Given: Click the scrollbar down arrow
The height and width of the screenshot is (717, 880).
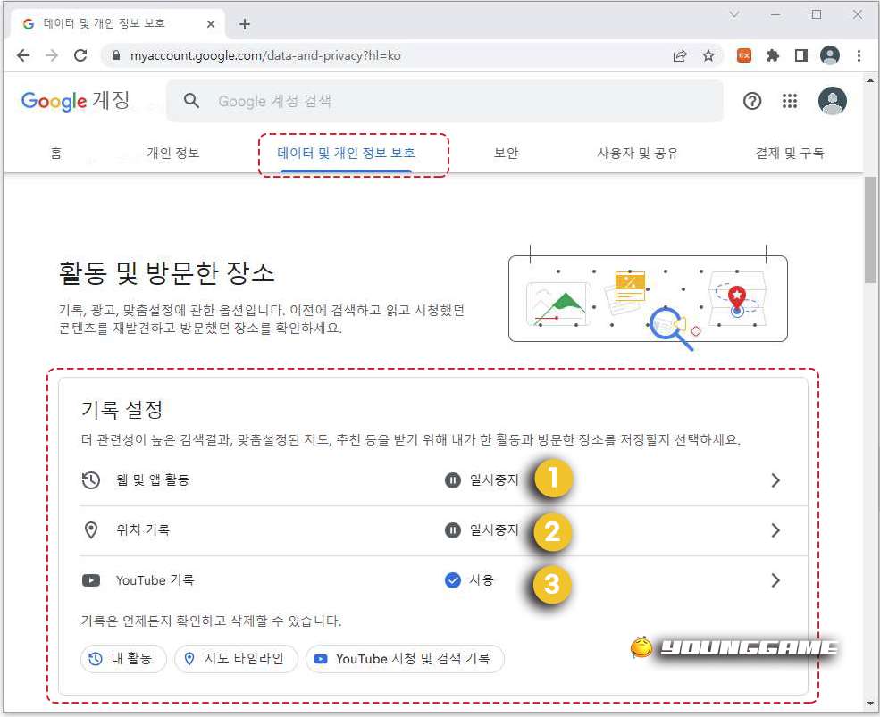Looking at the screenshot, I should click(x=870, y=704).
